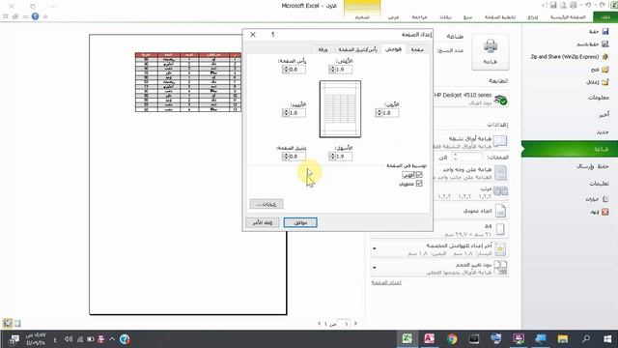Click the blue Help icon at top-left
The image size is (618, 348).
(x=35, y=16)
